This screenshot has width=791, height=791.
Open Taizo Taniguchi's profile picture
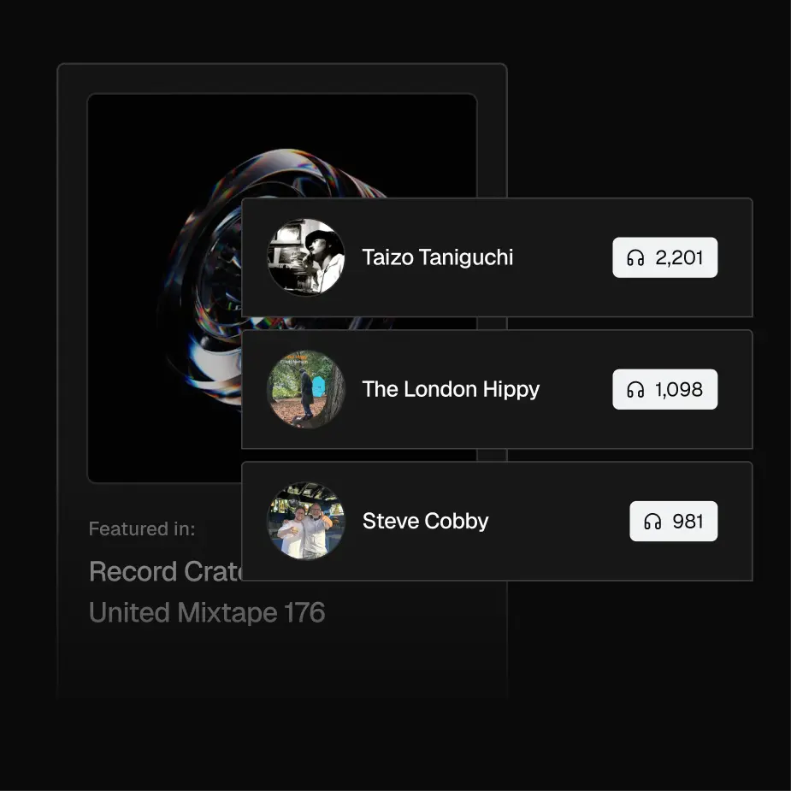tap(305, 257)
